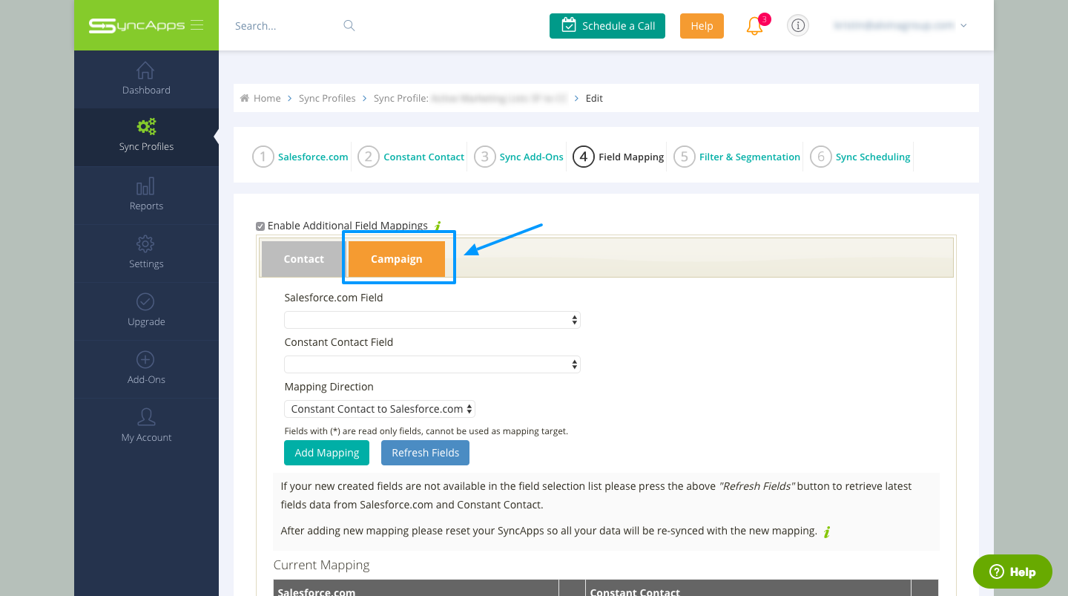Open the Salesforce.com Field dropdown

(432, 320)
